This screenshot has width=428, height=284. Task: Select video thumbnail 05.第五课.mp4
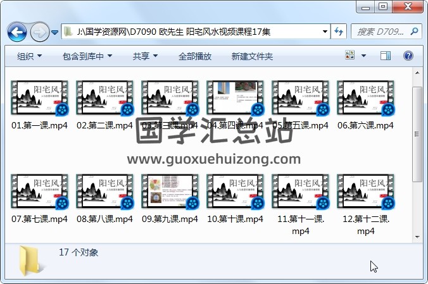[x=301, y=97]
